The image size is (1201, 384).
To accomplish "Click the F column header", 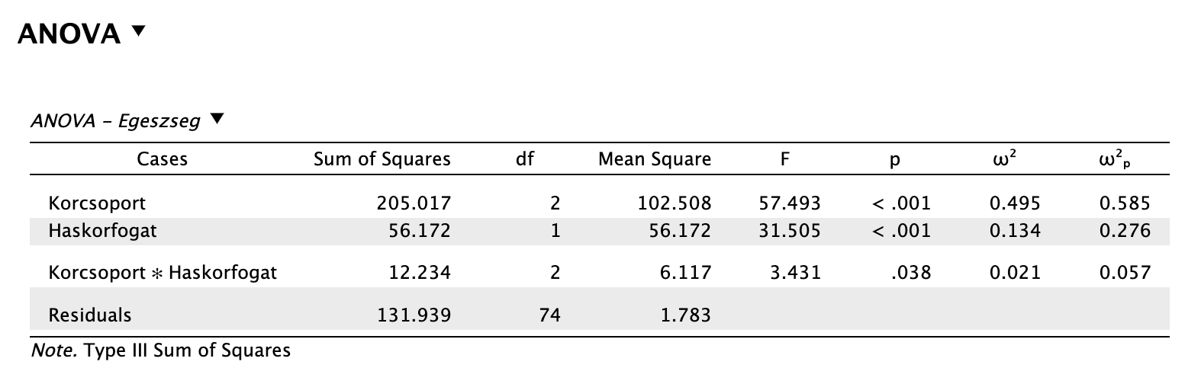I will [x=785, y=159].
